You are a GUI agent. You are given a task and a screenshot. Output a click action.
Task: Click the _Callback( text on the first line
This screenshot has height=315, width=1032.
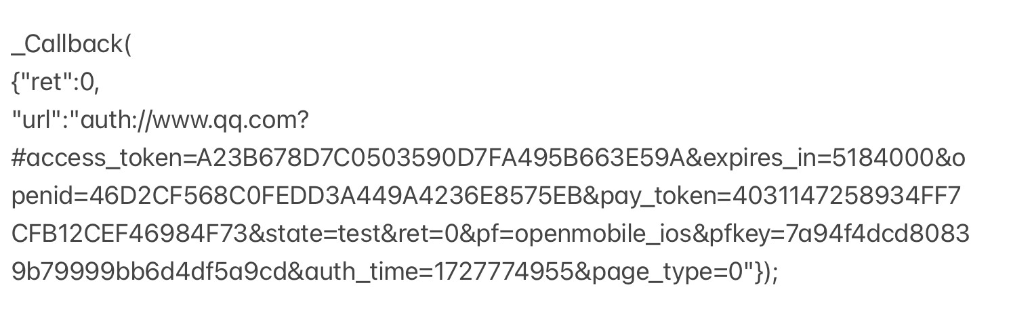click(x=70, y=46)
